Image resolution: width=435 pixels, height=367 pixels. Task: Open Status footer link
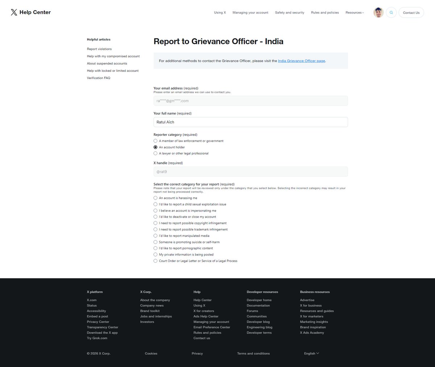click(x=92, y=305)
